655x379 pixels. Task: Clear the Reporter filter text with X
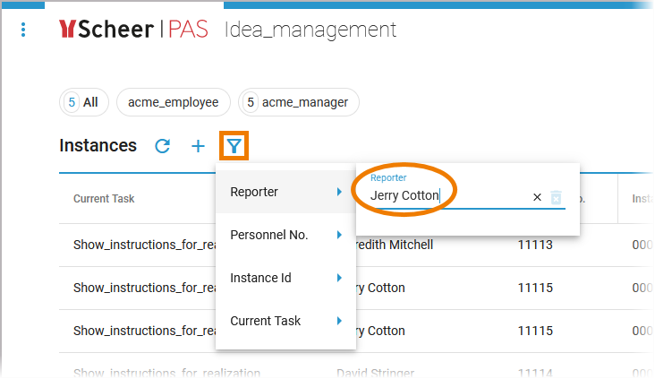(x=537, y=197)
